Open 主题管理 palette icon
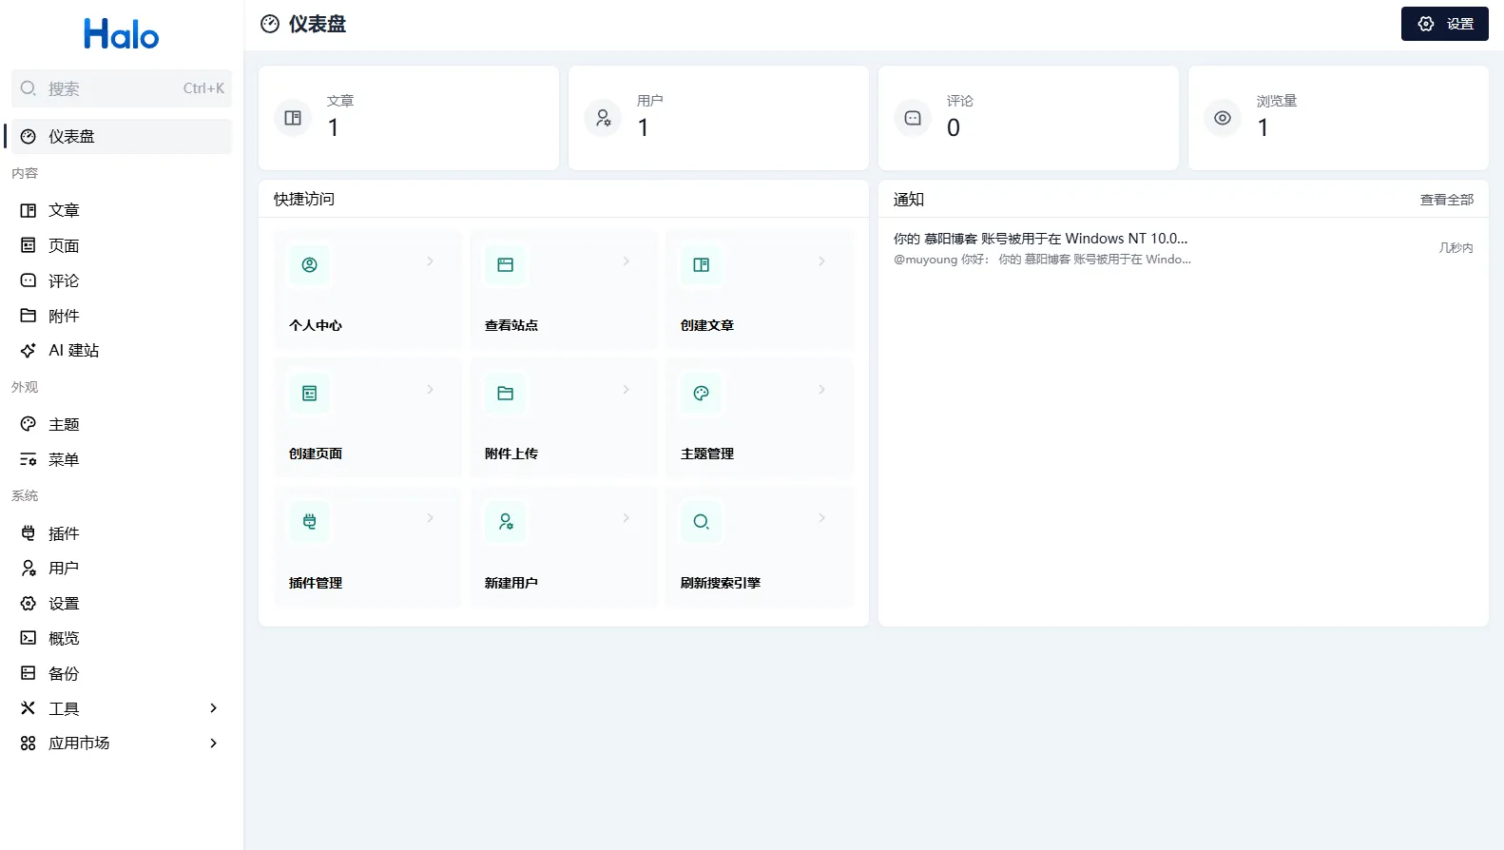The height and width of the screenshot is (850, 1504). tap(701, 394)
